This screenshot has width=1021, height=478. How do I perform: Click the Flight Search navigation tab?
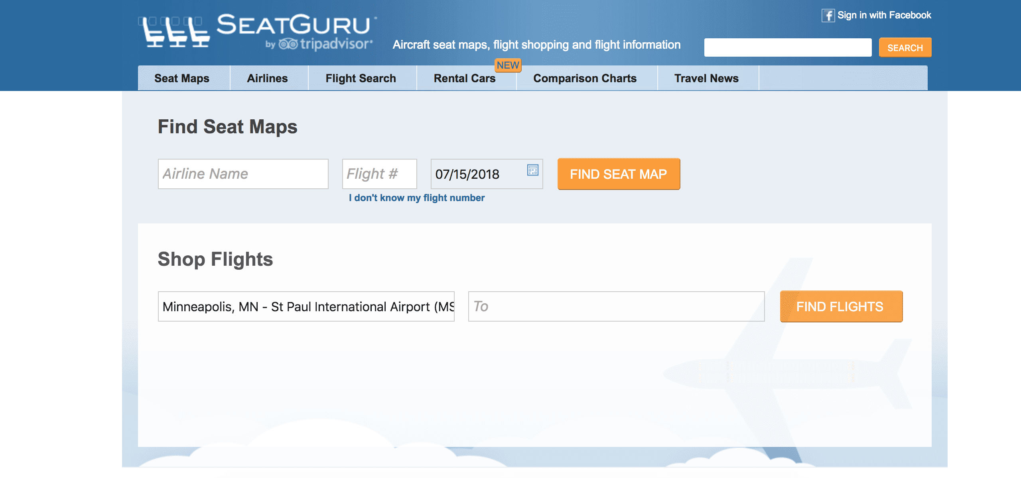click(361, 77)
